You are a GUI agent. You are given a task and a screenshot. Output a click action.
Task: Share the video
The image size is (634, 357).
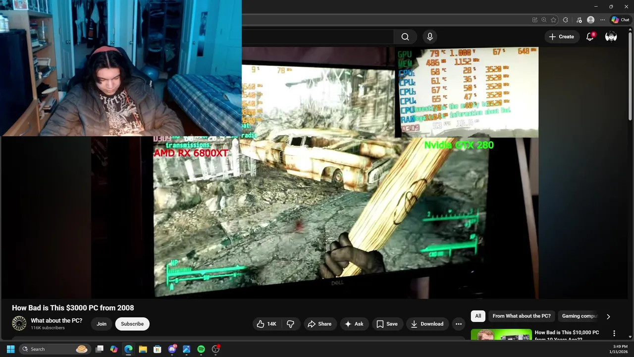pos(319,324)
